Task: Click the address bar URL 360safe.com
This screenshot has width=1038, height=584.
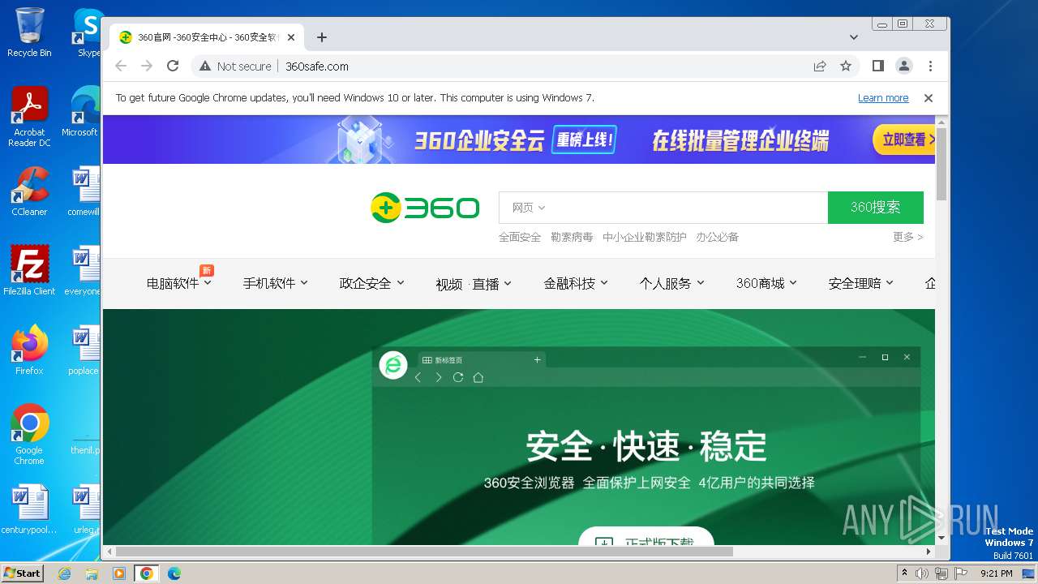Action: pos(317,67)
